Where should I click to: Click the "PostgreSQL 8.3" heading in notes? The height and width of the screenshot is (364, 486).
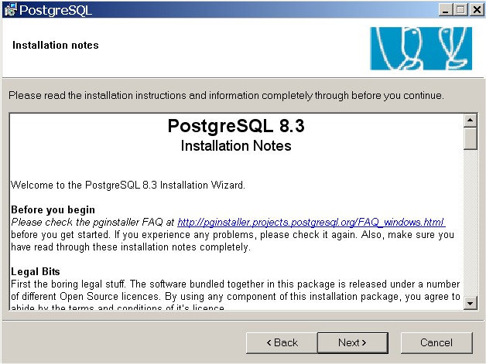236,126
